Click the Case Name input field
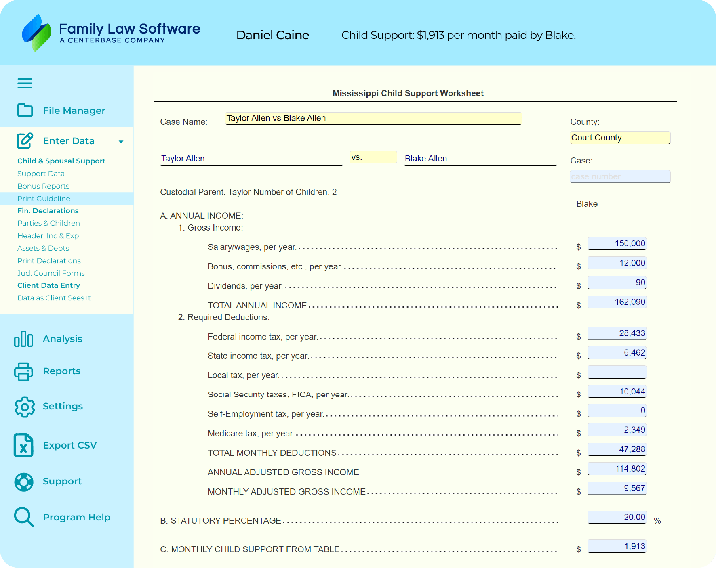This screenshot has width=716, height=568. (x=373, y=119)
